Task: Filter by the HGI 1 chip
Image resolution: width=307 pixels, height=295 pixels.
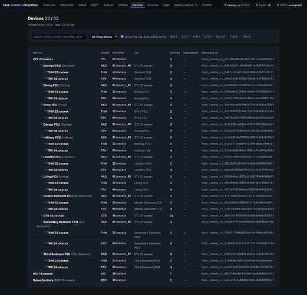Action: tap(196, 37)
